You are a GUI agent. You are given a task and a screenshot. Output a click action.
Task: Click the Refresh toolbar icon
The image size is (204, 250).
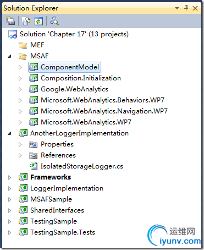point(38,21)
